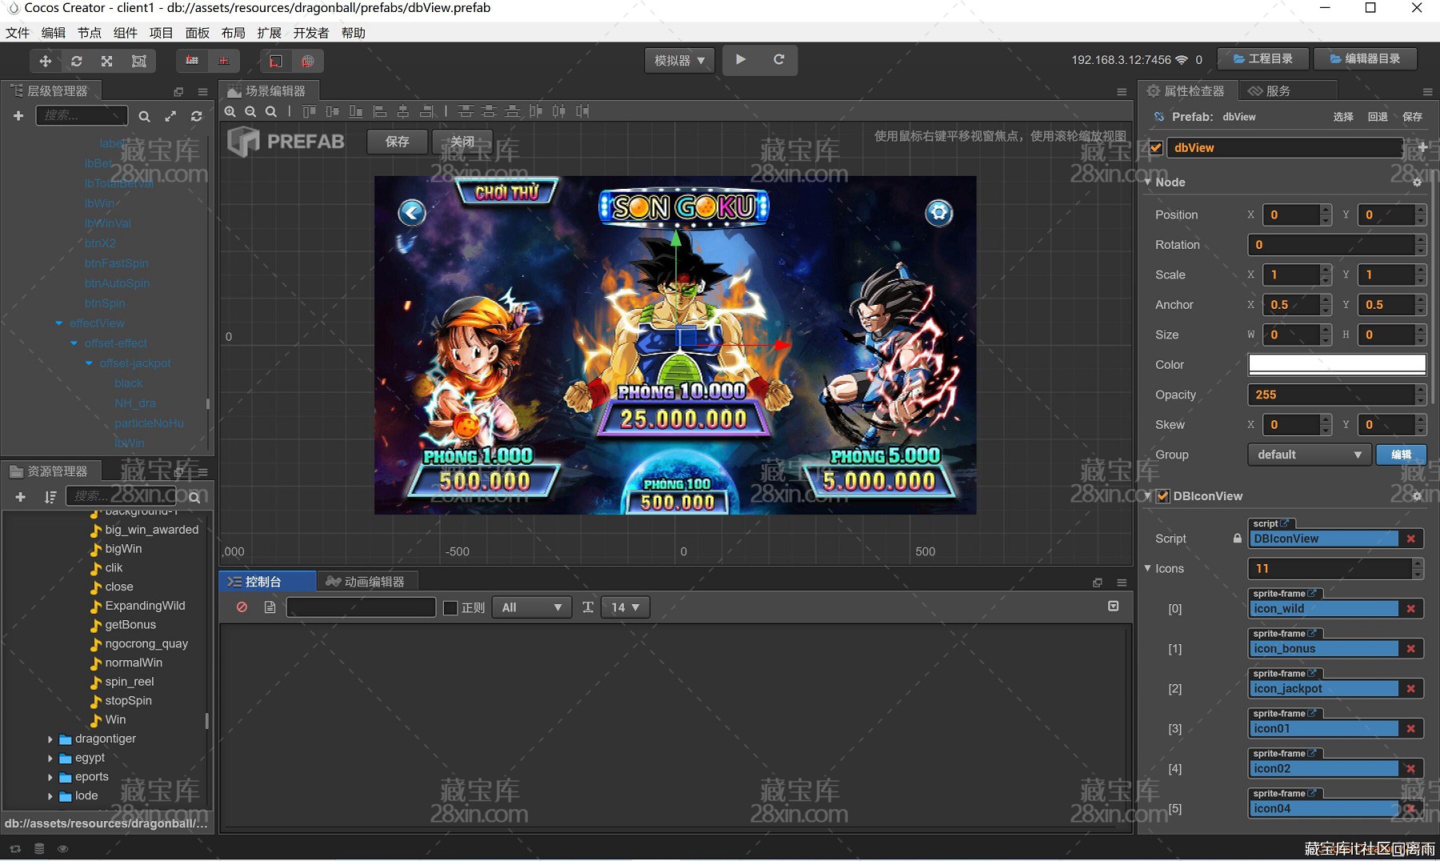1440x861 pixels.
Task: Toggle console collapse option at right
Action: pyautogui.click(x=1113, y=607)
